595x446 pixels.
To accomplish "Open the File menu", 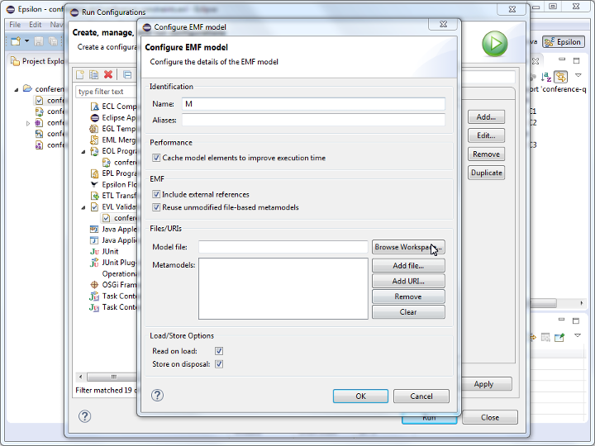I will point(16,25).
